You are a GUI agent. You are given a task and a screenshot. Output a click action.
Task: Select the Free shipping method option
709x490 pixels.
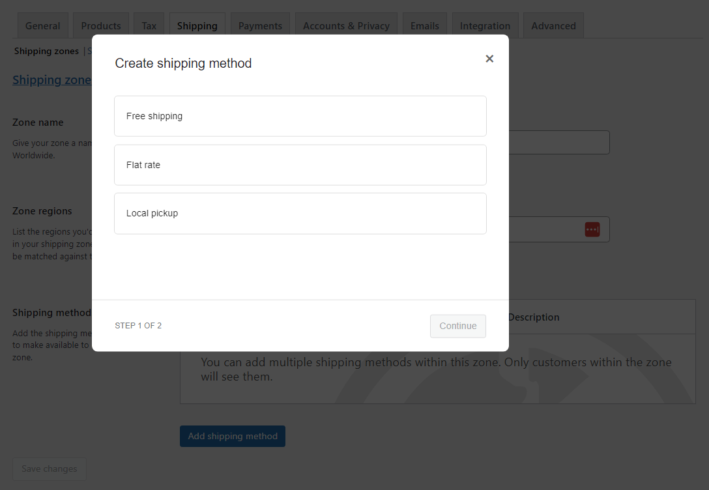pyautogui.click(x=300, y=116)
